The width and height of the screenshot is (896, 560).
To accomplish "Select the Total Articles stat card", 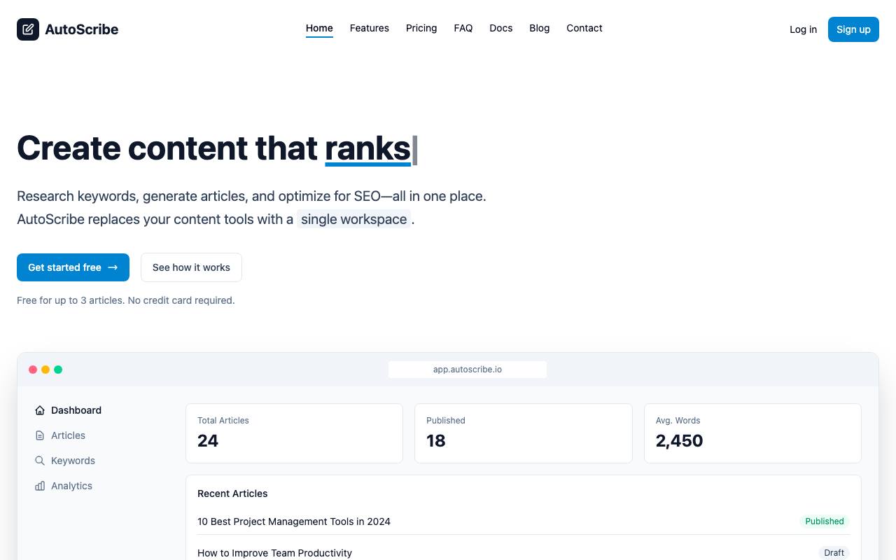I will (294, 433).
